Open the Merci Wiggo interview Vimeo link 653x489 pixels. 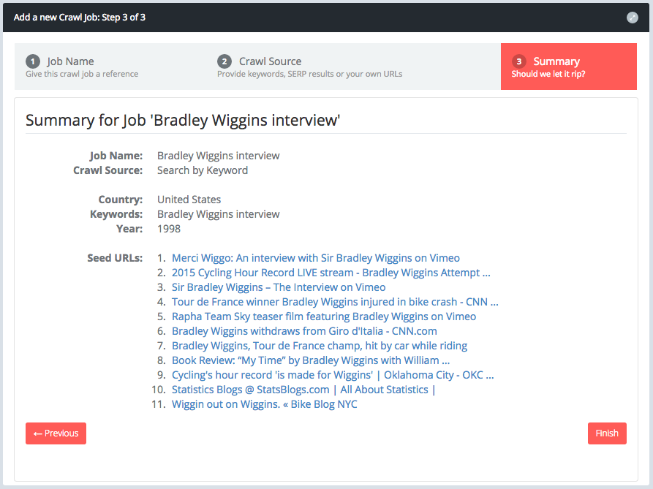click(316, 258)
